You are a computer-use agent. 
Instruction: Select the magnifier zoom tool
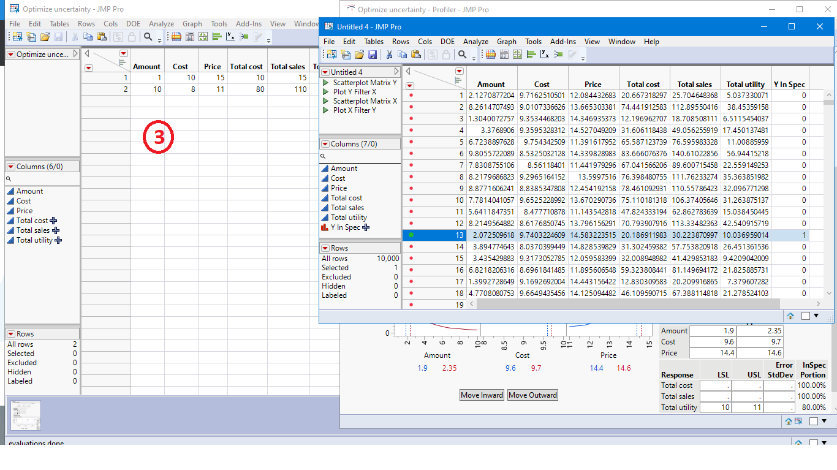tap(463, 55)
